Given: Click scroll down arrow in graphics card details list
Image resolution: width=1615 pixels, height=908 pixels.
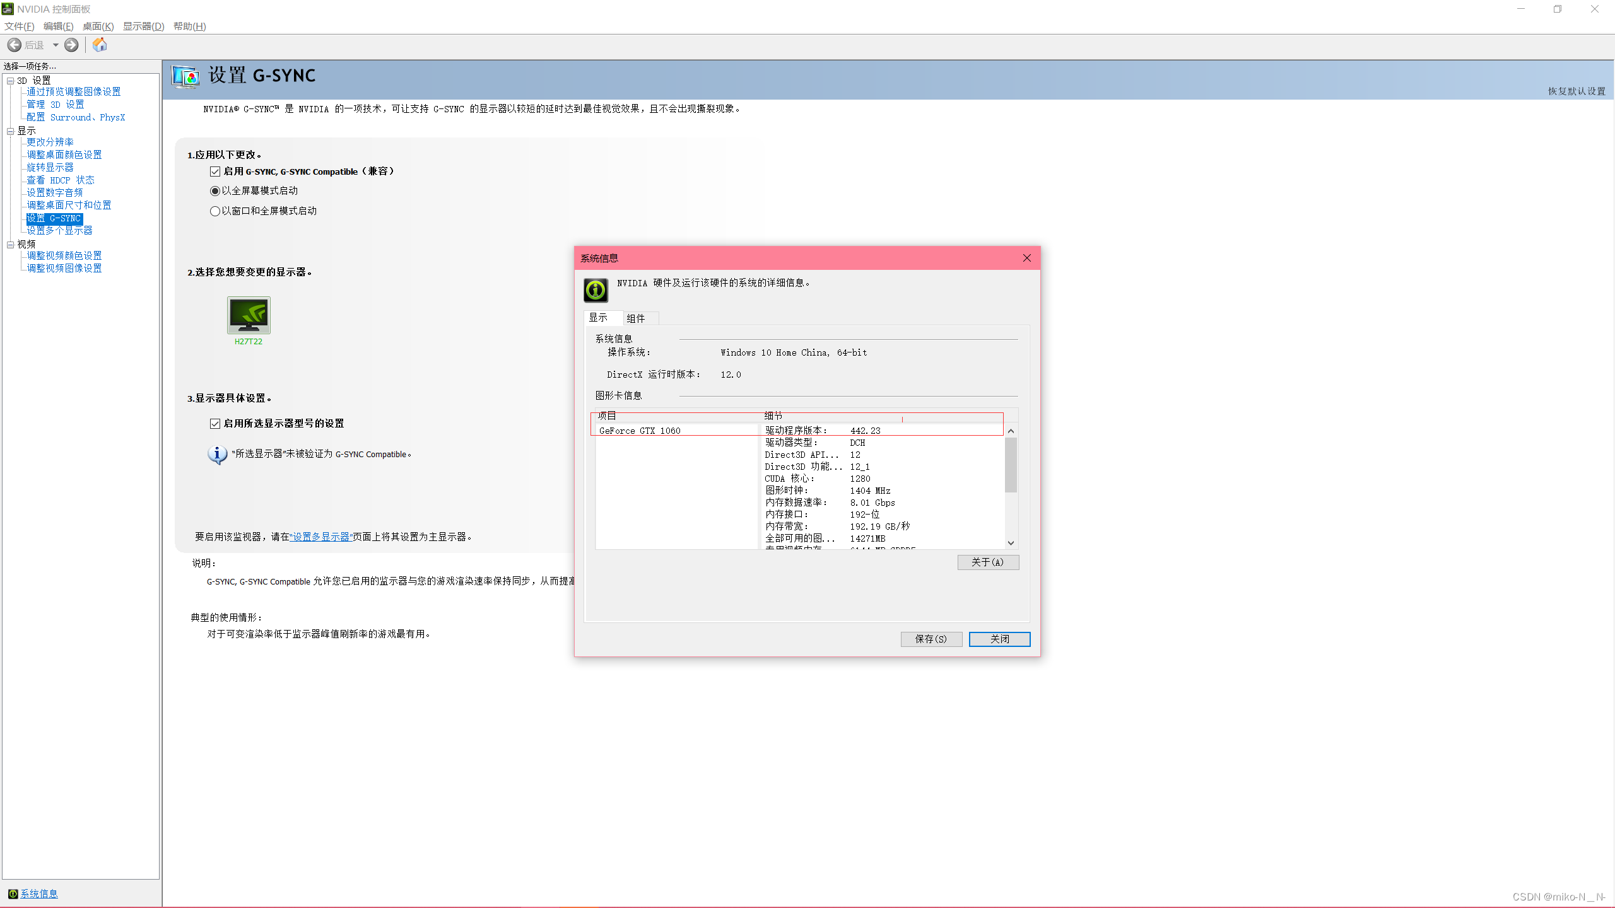Looking at the screenshot, I should tap(1011, 543).
